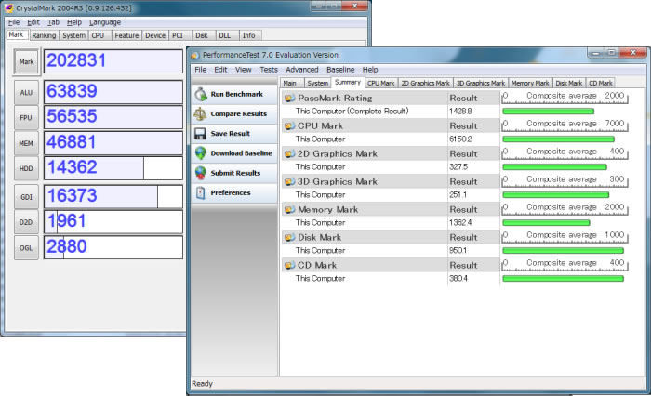Click the Memory Mark row icon
The width and height of the screenshot is (651, 396).
pyautogui.click(x=289, y=209)
